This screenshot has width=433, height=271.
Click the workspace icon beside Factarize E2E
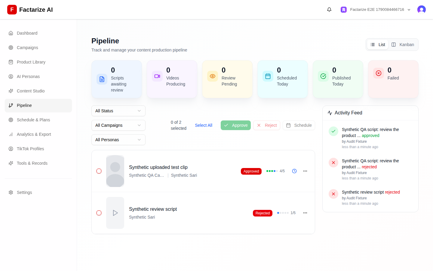tap(344, 10)
